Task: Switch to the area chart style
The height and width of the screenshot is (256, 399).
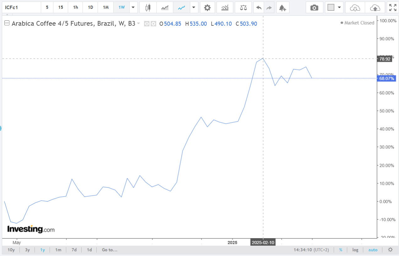Action: click(x=165, y=8)
